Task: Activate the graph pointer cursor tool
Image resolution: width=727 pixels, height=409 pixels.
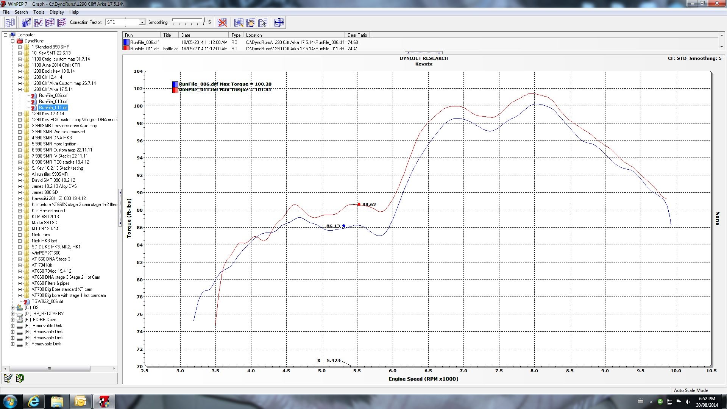Action: click(262, 23)
